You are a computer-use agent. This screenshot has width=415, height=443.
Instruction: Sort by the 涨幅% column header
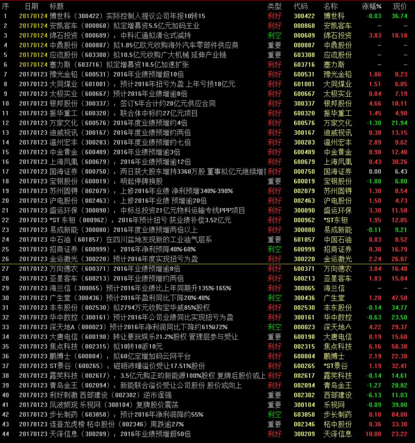(x=372, y=6)
